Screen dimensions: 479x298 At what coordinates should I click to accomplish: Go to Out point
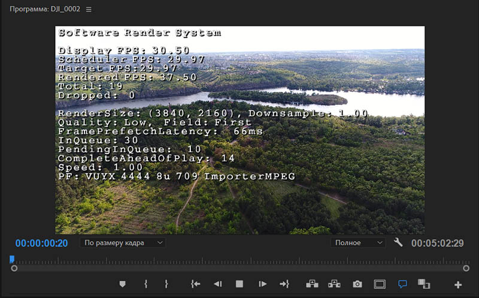coord(284,284)
